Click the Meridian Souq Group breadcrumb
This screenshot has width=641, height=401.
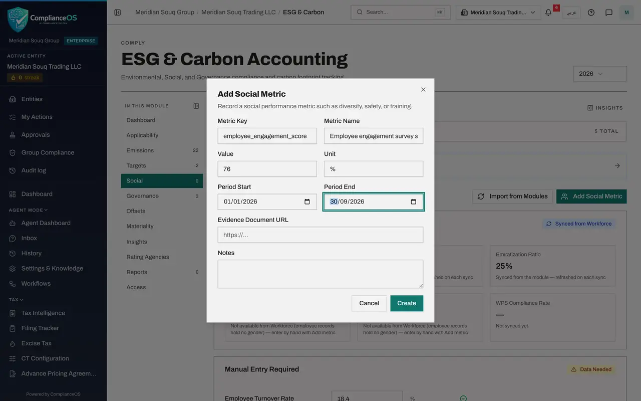pos(165,12)
